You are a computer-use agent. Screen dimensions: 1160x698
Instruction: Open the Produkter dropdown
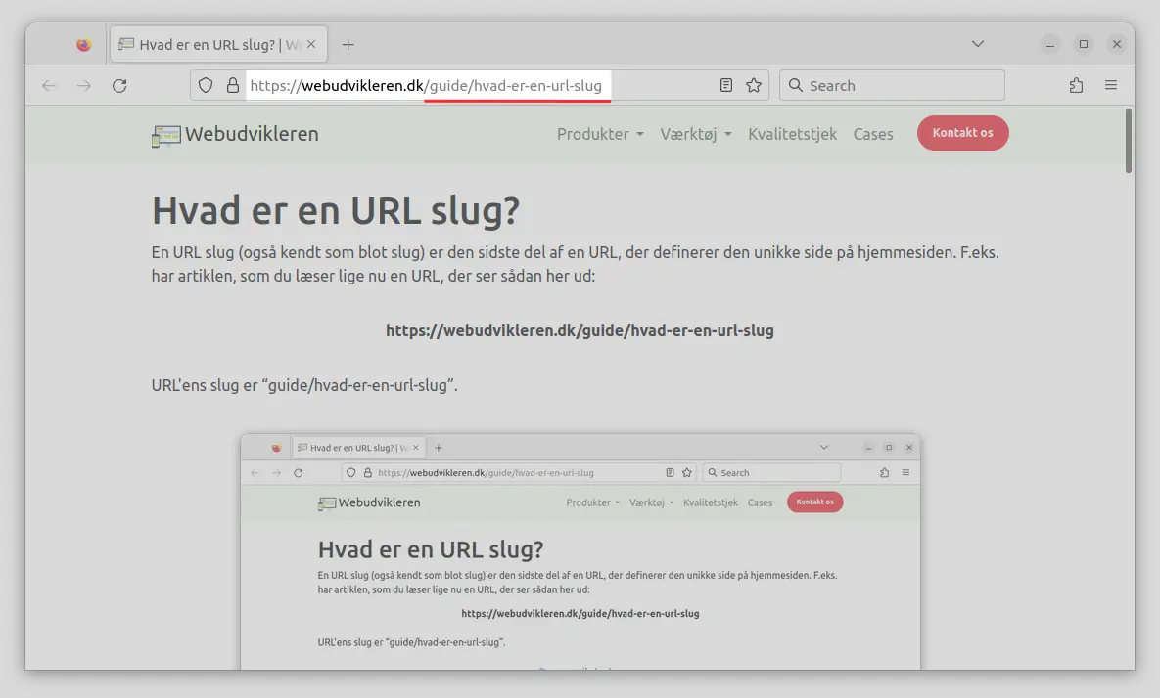tap(599, 134)
